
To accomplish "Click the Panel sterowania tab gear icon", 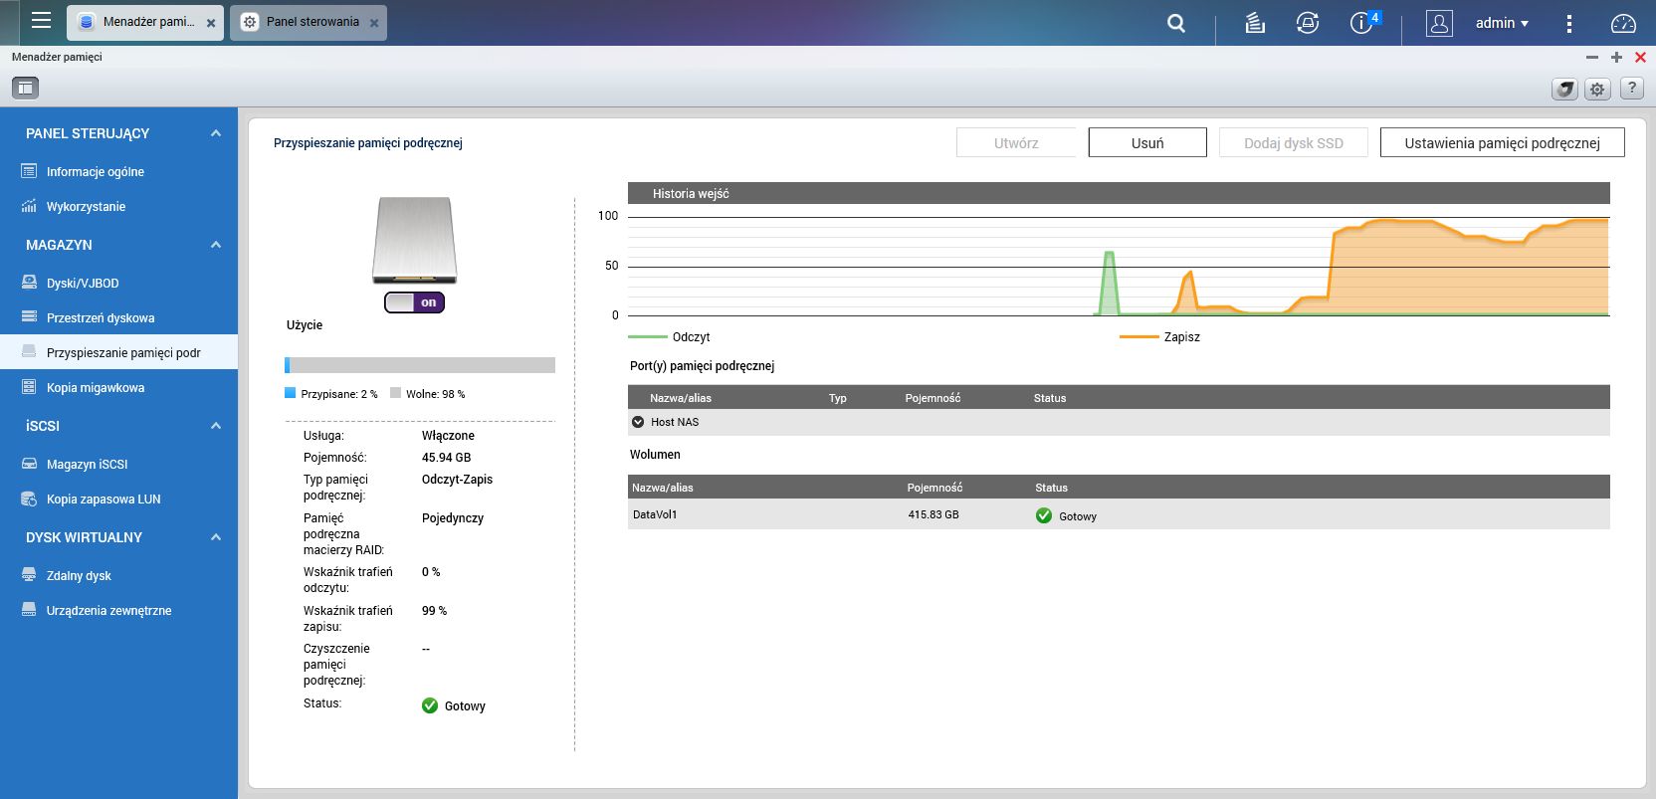I will point(250,22).
